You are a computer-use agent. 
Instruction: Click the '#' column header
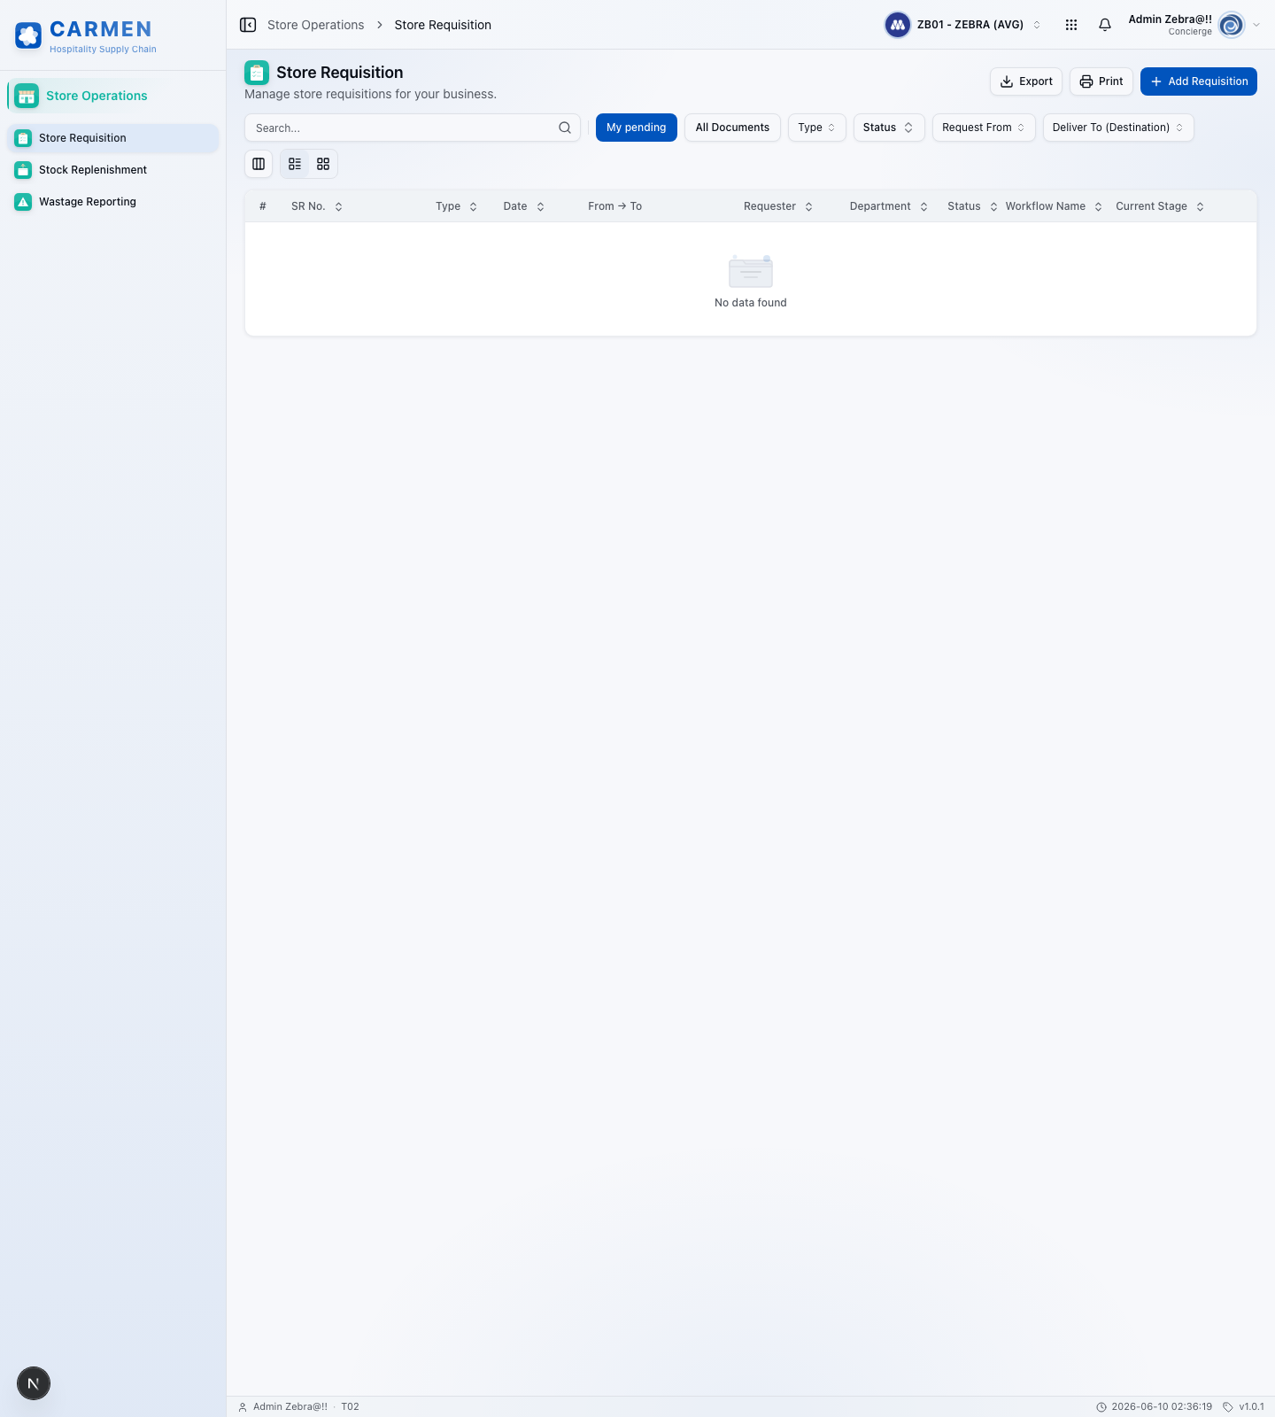[263, 206]
